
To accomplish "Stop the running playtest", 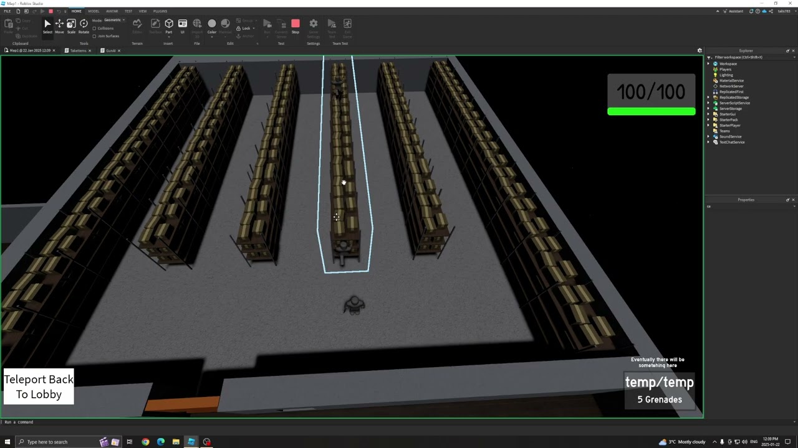I will (x=296, y=26).
